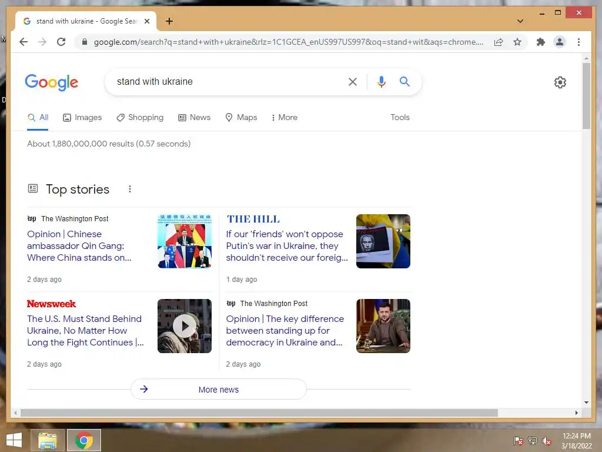Open Top stories three-dot options
Image resolution: width=602 pixels, height=452 pixels.
(130, 189)
